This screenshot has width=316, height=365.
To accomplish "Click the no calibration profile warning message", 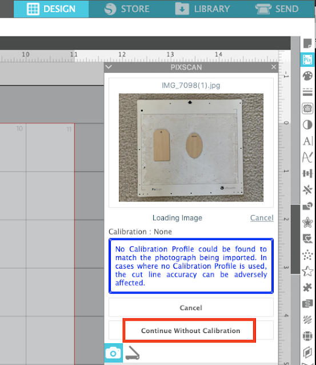I will (191, 266).
